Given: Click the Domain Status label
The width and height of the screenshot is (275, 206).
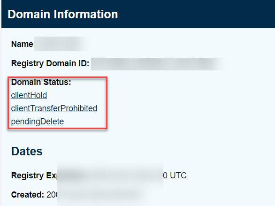Looking at the screenshot, I should 41,82.
